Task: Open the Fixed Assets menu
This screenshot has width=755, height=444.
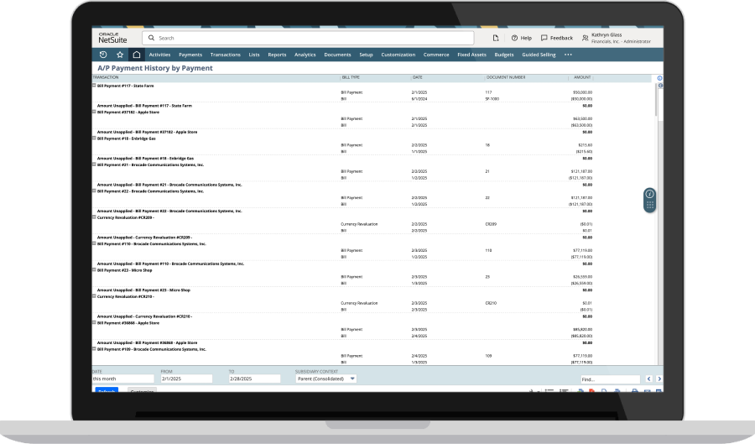Action: coord(471,55)
